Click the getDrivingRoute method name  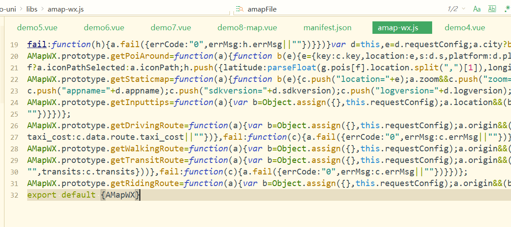(147, 126)
